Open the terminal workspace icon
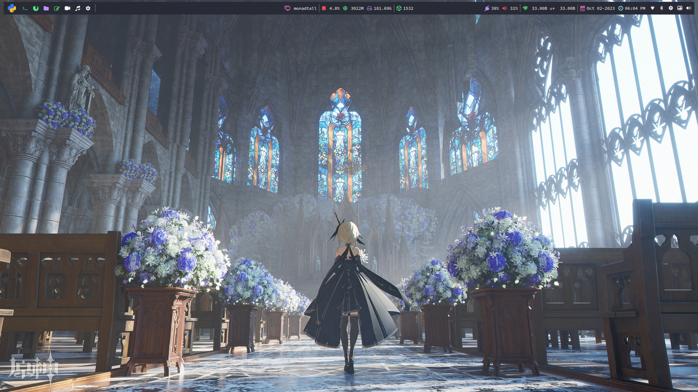The width and height of the screenshot is (698, 392). click(x=25, y=8)
